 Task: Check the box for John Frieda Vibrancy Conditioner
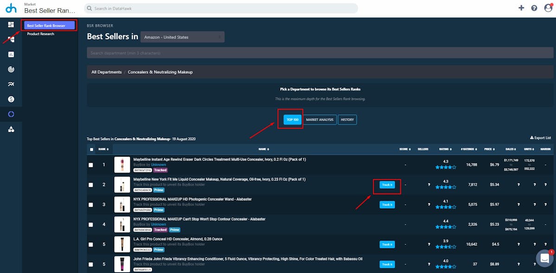click(91, 264)
